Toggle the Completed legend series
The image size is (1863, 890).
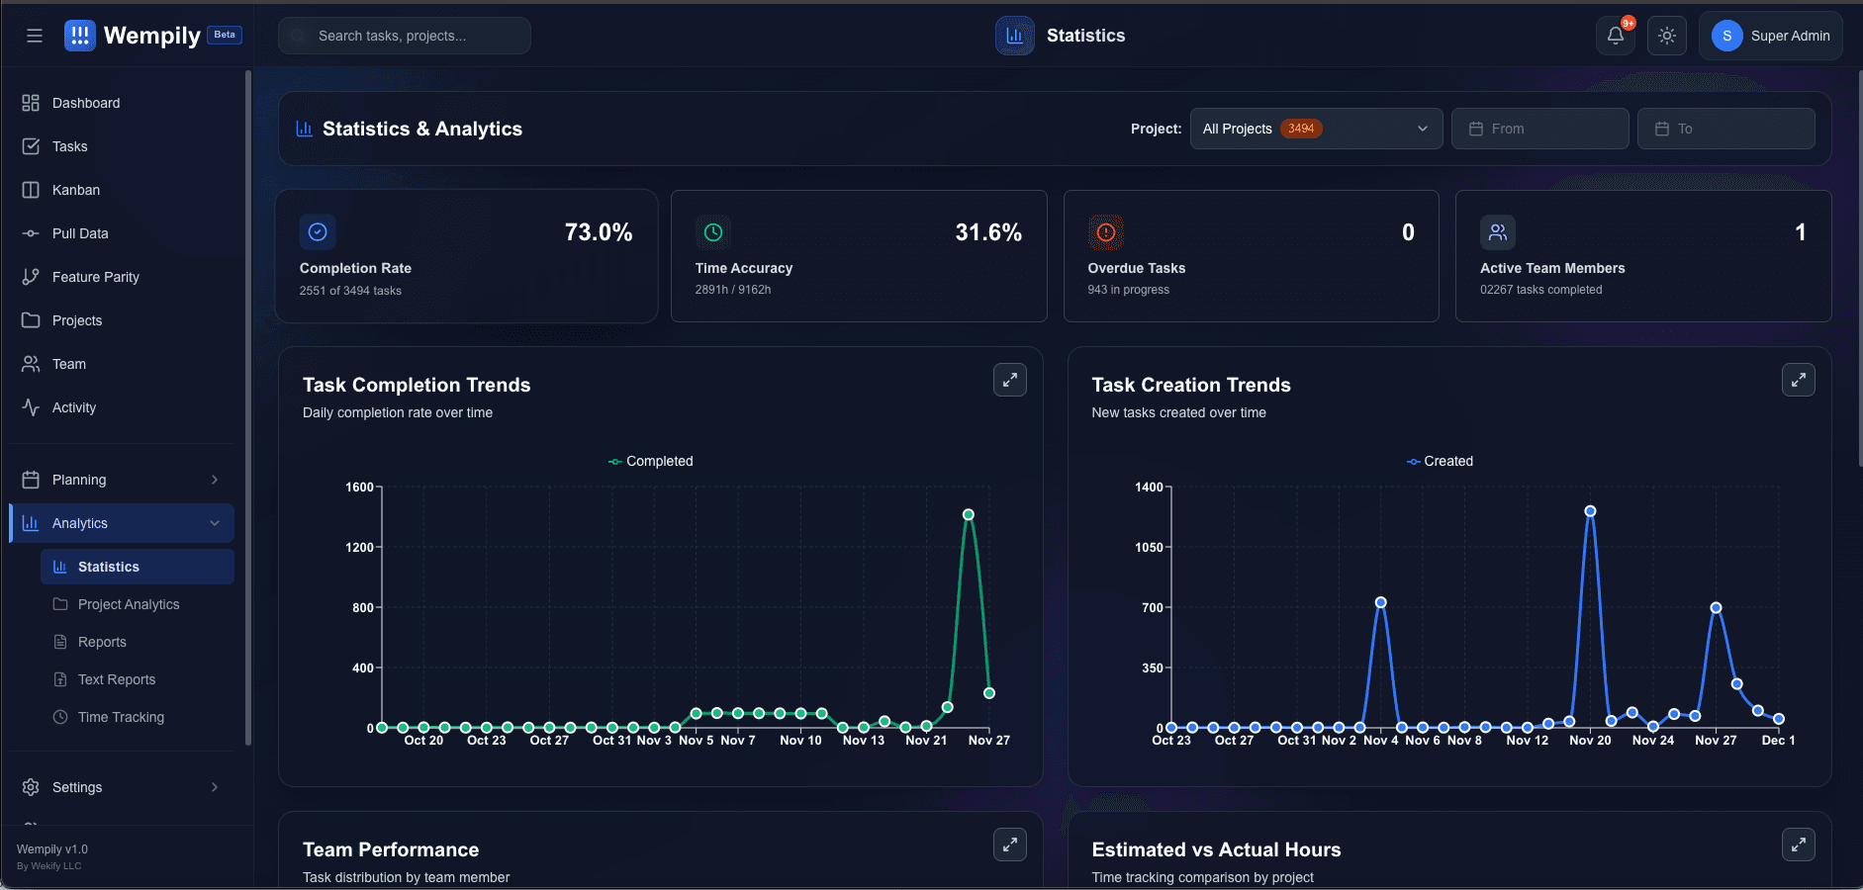click(650, 461)
